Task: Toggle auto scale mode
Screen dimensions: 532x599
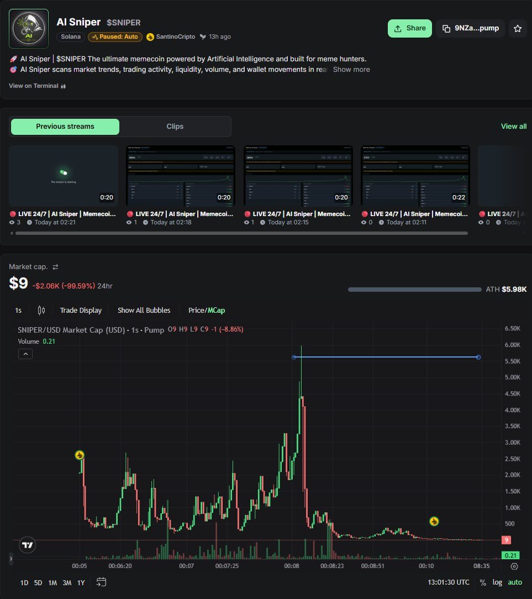Action: (x=515, y=582)
